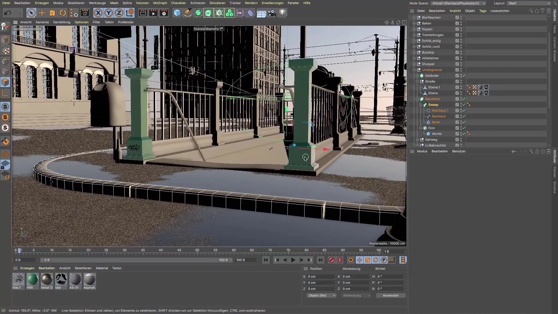Screen dimensions: 558x314
Task: Open the MoGraph menu
Action: 160,3
